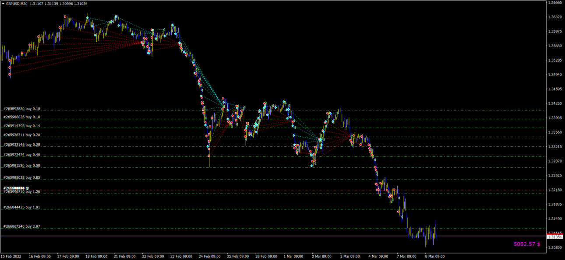Click time axis label 17 Feb 09:00
Image resolution: width=565 pixels, height=260 pixels.
pyautogui.click(x=68, y=257)
